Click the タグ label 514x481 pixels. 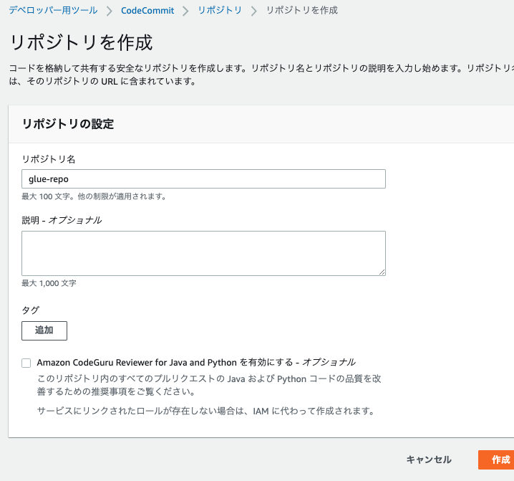tap(31, 310)
